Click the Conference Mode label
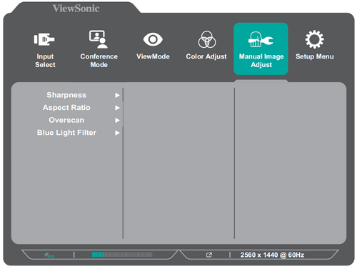 99,61
